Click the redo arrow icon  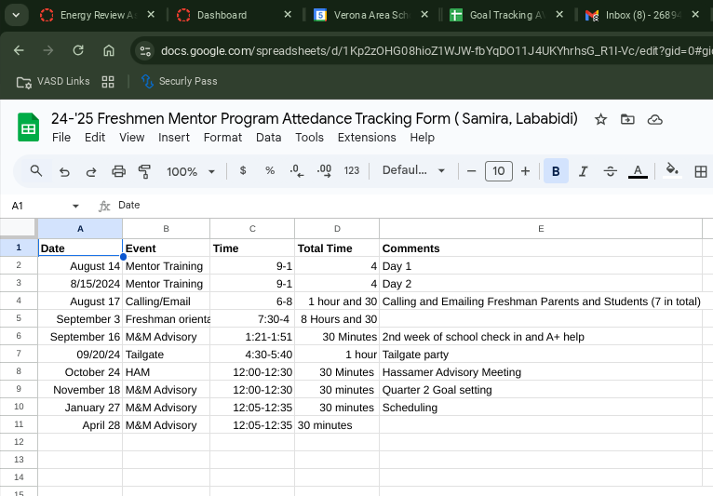pos(91,171)
